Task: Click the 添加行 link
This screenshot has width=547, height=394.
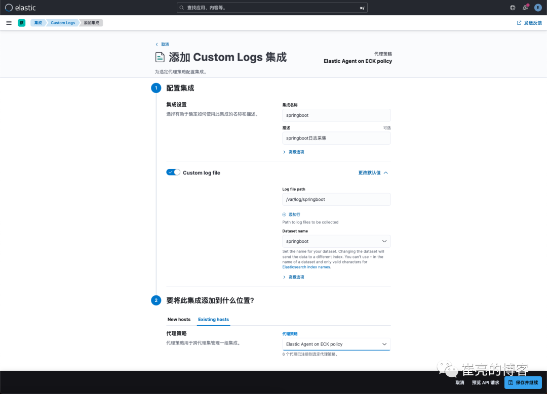Action: [294, 214]
